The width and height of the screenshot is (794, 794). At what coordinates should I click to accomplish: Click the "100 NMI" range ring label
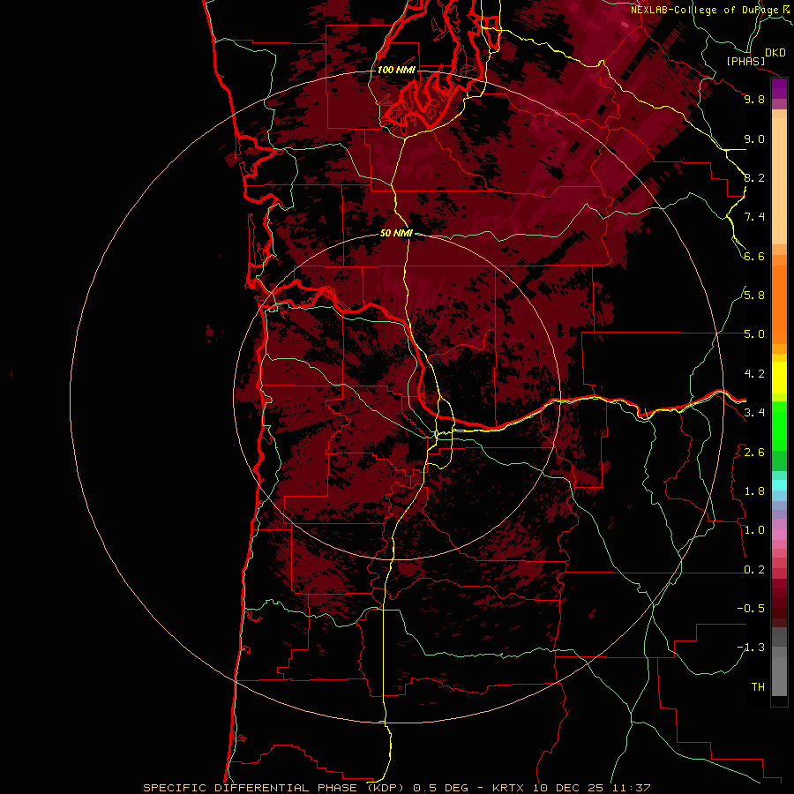coord(396,70)
